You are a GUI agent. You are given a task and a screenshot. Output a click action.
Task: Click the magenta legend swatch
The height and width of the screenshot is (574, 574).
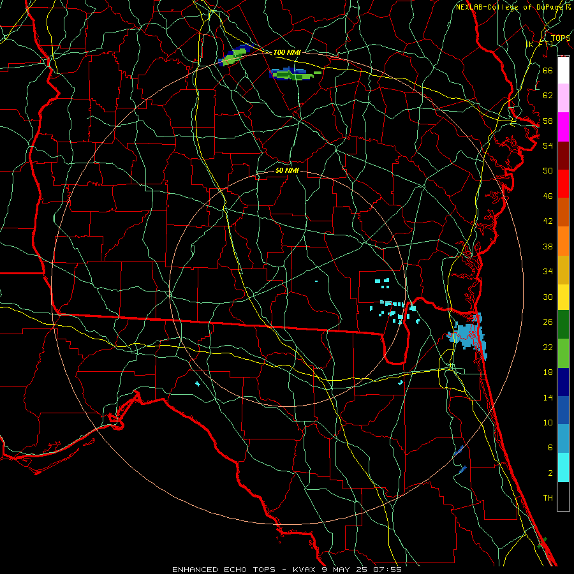point(563,127)
